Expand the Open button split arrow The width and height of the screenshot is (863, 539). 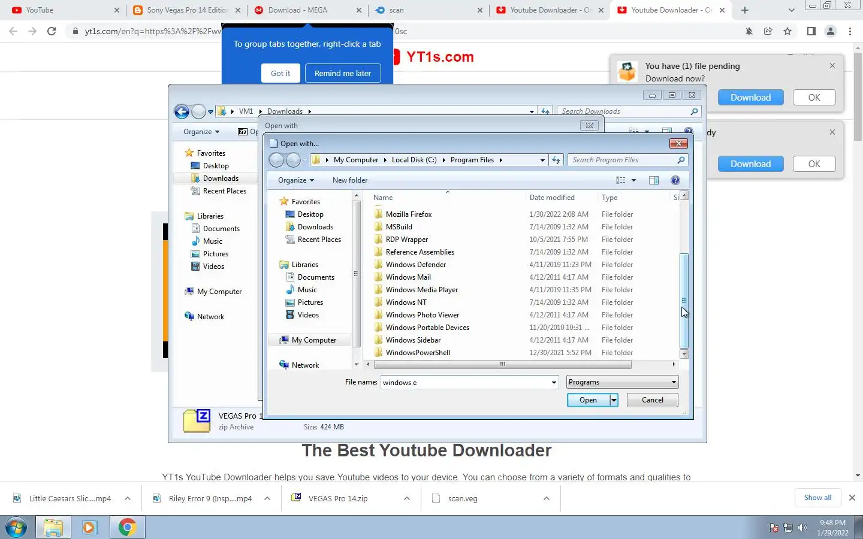614,400
